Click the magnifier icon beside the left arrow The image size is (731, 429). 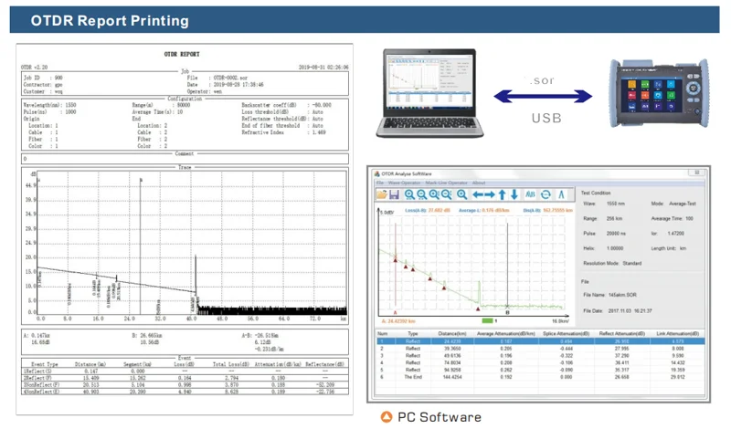coord(462,194)
